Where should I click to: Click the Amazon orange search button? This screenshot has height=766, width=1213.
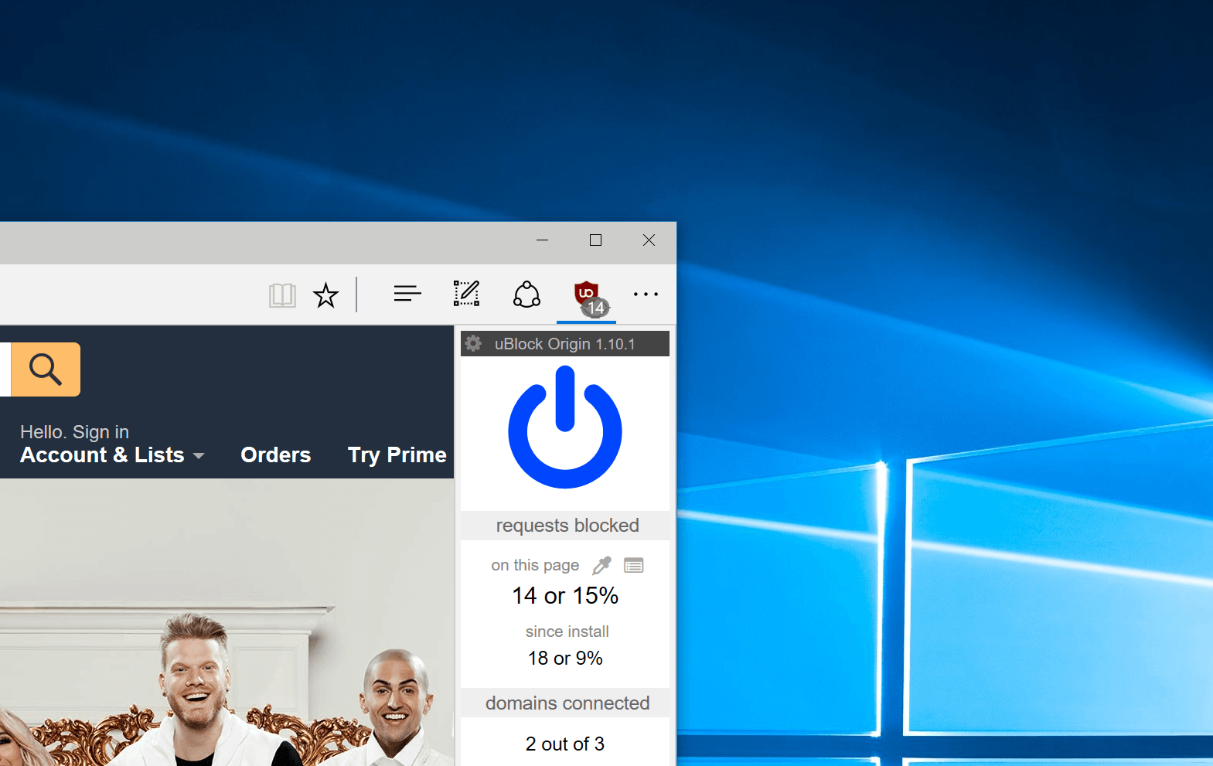coord(46,369)
